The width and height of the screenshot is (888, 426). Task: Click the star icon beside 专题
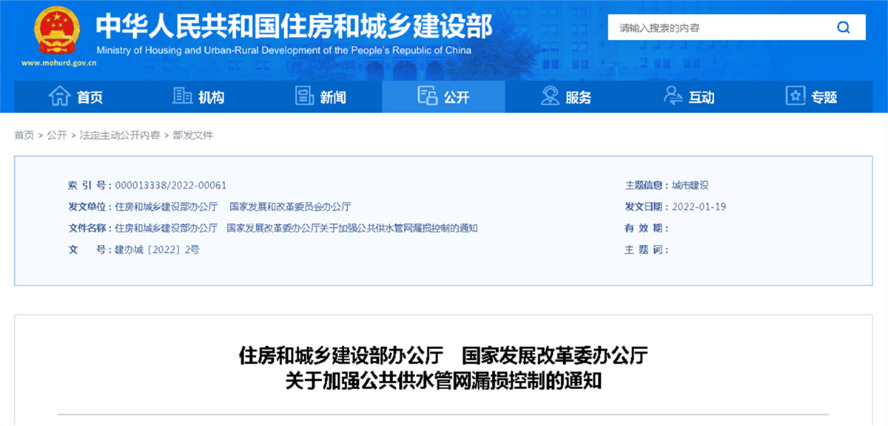coord(795,96)
